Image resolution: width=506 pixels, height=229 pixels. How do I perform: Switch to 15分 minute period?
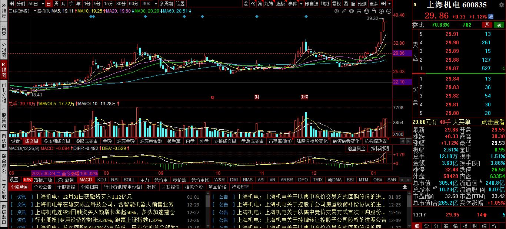(x=109, y=4)
